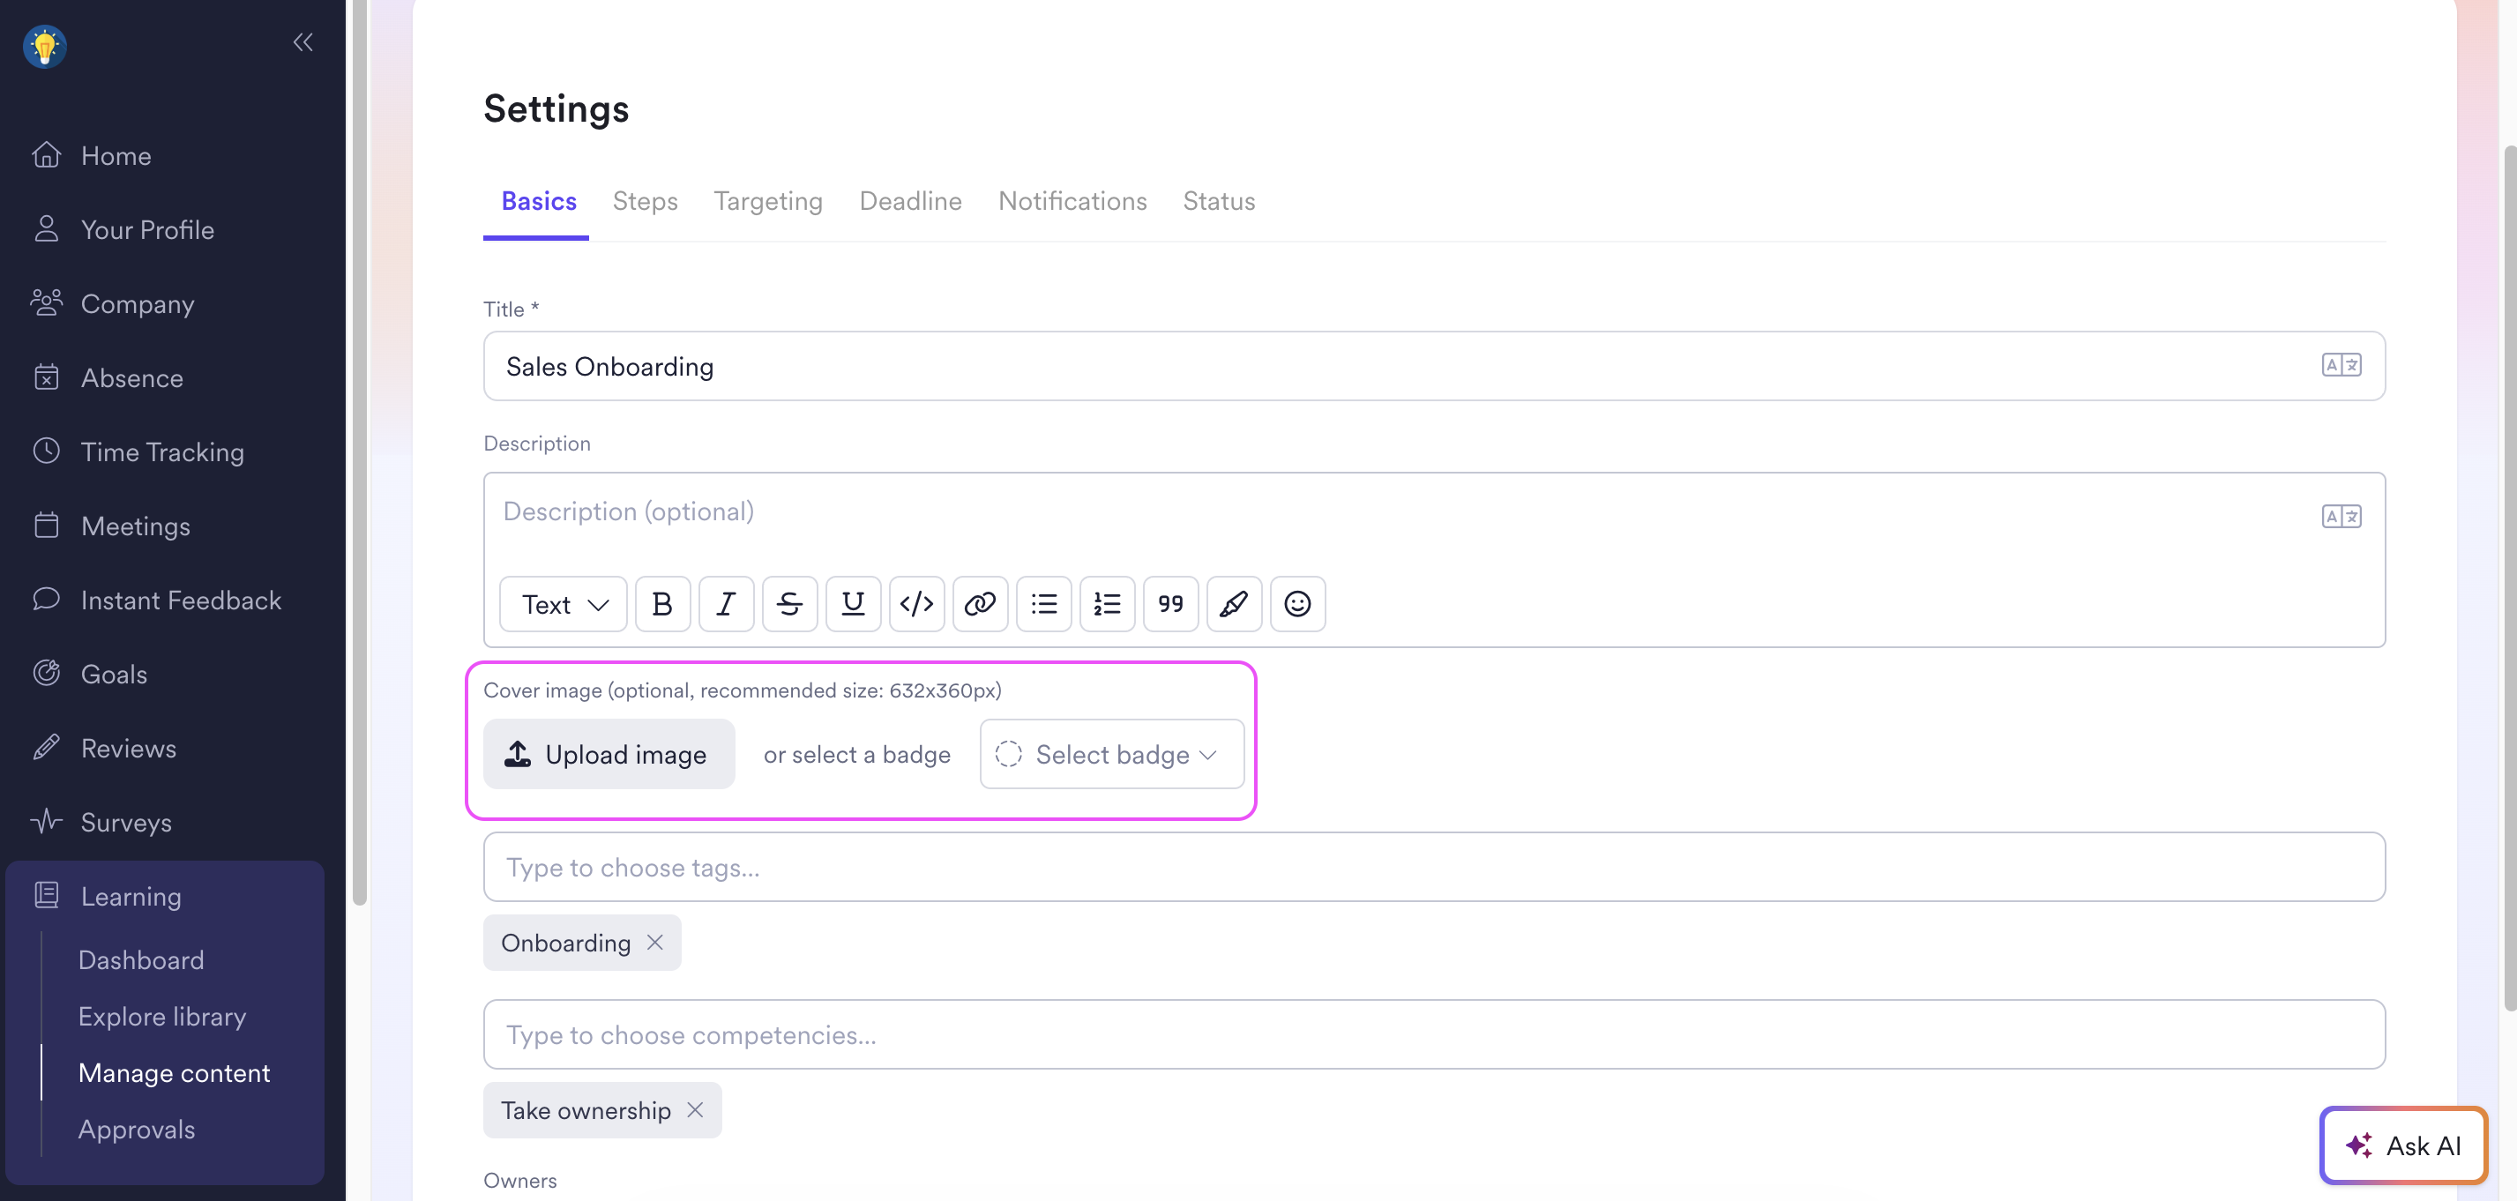Open the Text style dropdown
Screen dimensions: 2517x1201
563,604
